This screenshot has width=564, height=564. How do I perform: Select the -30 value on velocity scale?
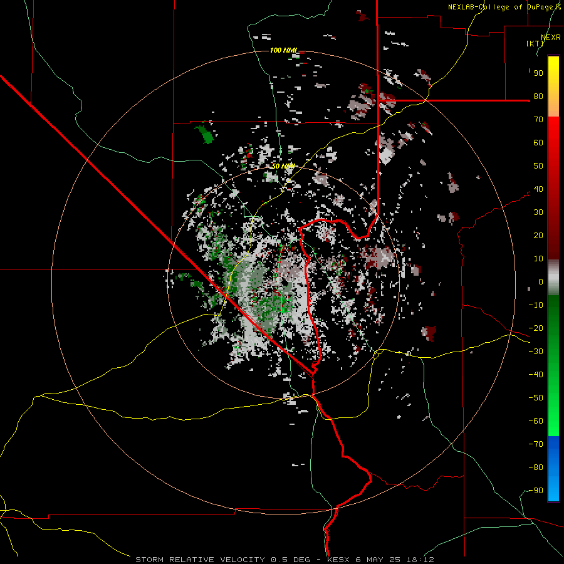click(536, 352)
